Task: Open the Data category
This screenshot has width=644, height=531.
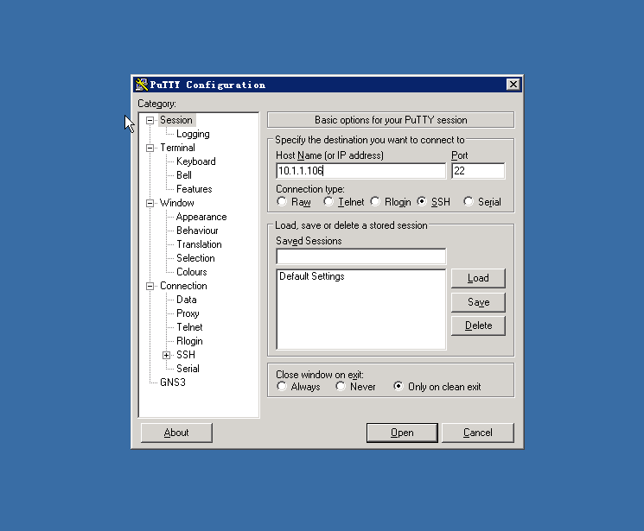Action: (x=187, y=300)
